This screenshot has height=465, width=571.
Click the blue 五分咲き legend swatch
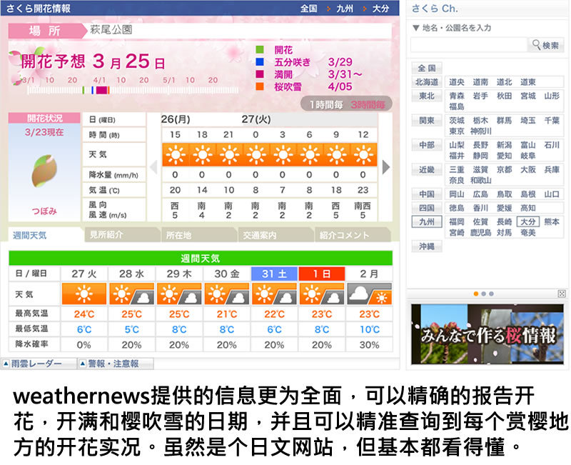260,61
